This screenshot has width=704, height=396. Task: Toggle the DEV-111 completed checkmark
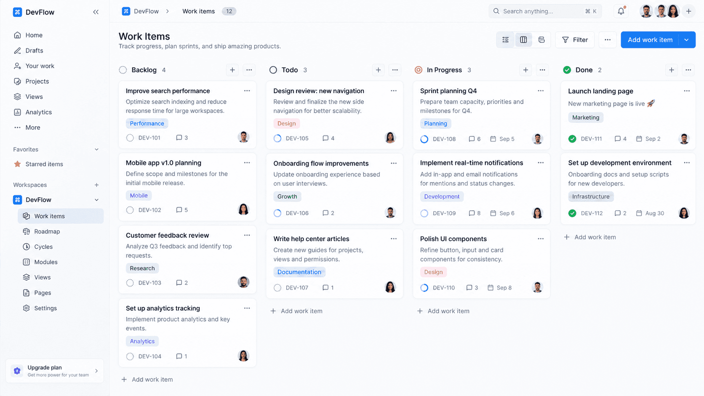click(572, 139)
